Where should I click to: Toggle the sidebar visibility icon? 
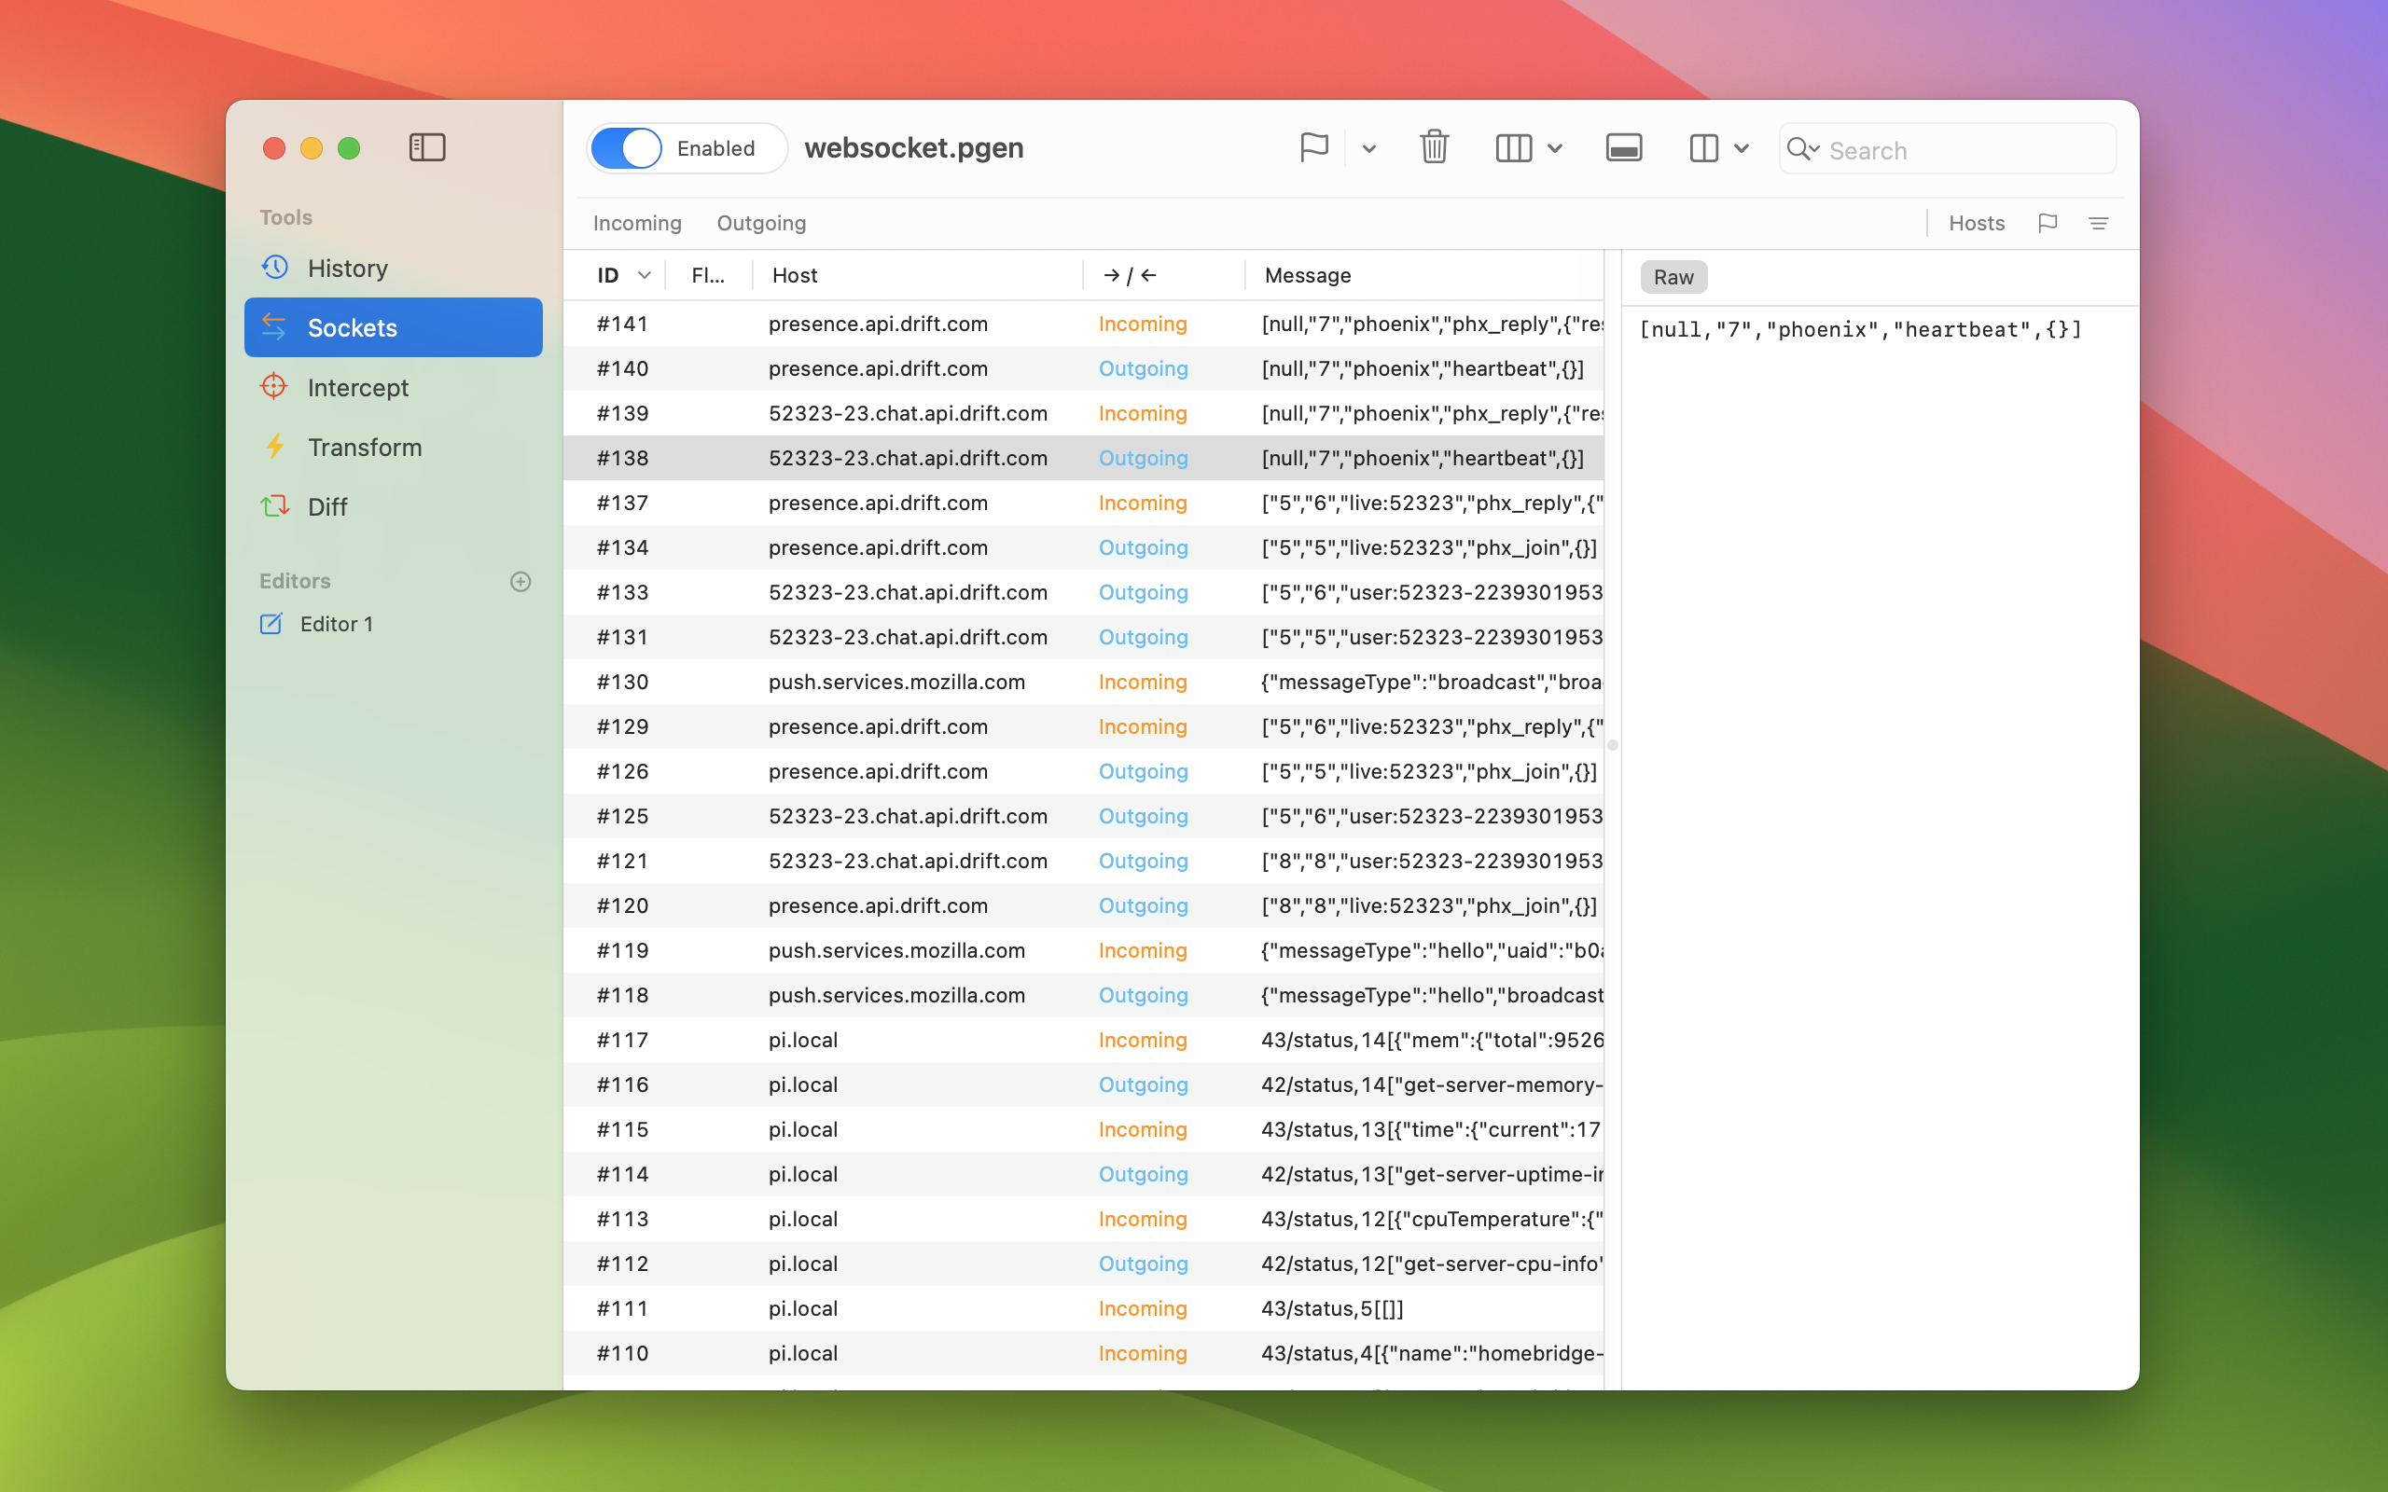(x=426, y=148)
